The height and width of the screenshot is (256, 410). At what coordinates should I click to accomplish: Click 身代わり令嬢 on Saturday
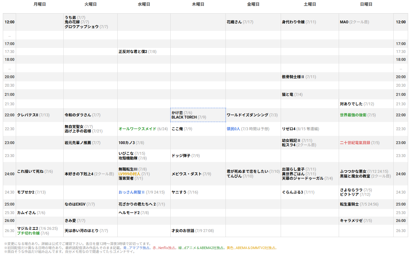point(293,22)
